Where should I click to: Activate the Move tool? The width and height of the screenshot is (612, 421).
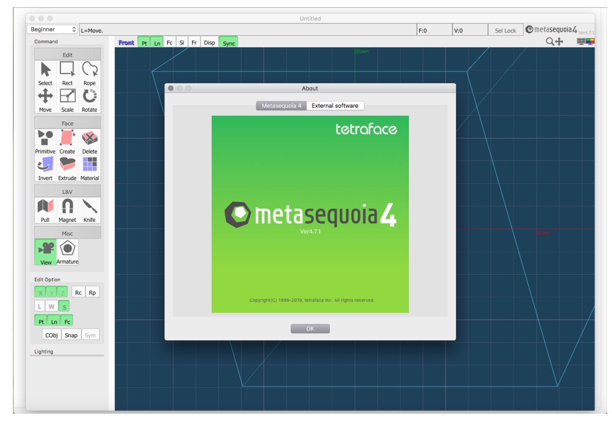tap(45, 100)
